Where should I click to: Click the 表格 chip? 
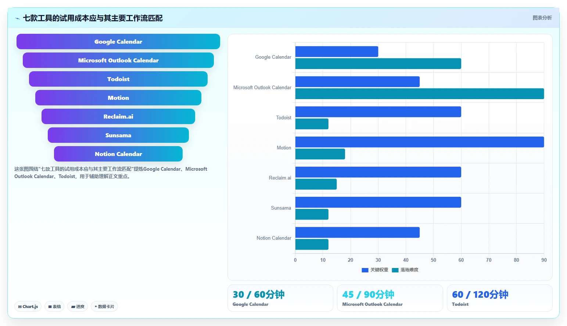click(x=54, y=307)
